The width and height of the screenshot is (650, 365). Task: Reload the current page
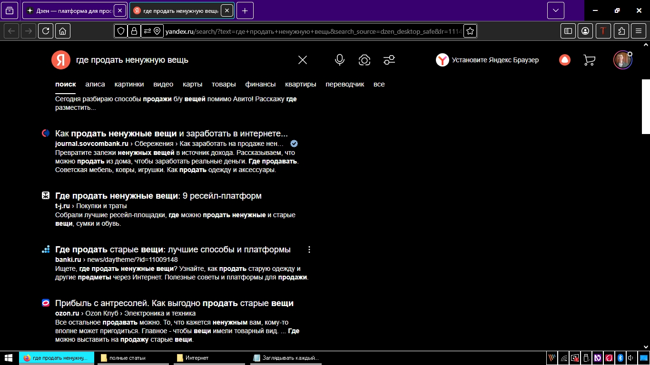coord(46,31)
